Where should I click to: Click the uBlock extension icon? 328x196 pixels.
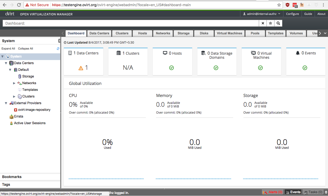coord(288,5)
